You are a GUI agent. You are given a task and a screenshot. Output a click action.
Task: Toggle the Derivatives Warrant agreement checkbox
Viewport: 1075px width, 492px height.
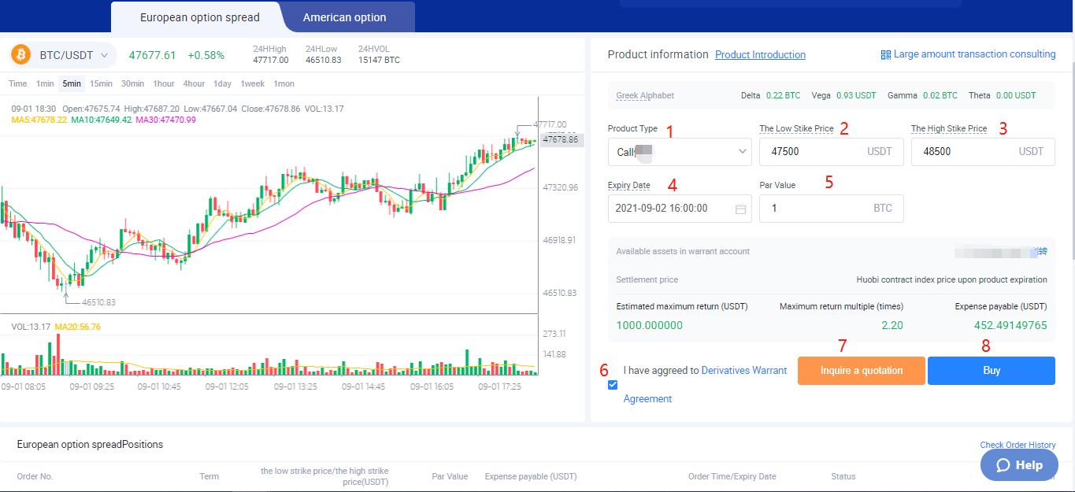coord(613,385)
